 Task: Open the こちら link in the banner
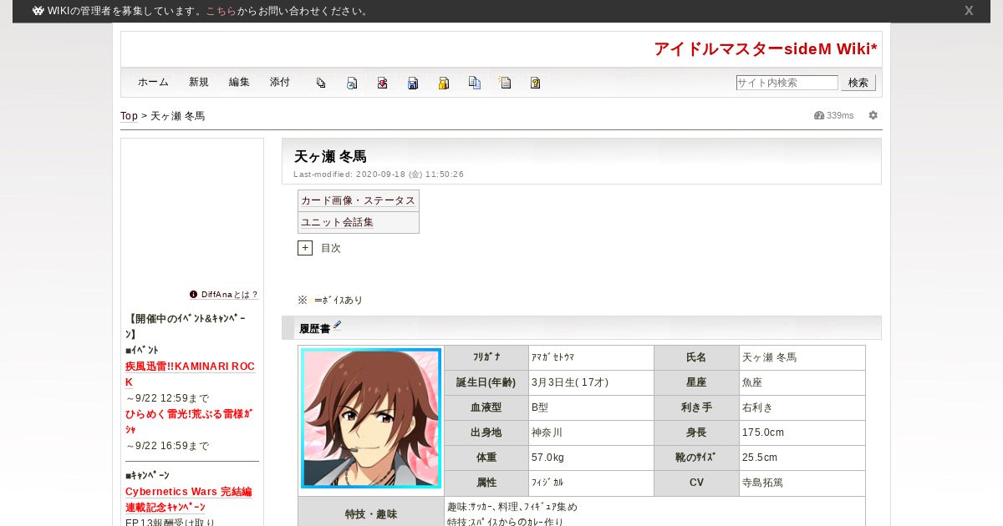221,11
